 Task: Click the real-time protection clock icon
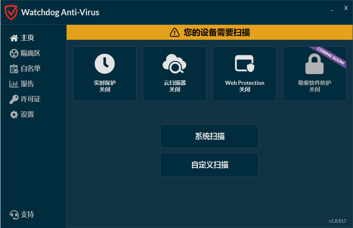105,64
